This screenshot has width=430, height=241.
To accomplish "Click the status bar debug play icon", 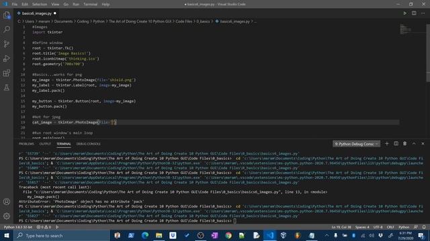I will pos(57,227).
